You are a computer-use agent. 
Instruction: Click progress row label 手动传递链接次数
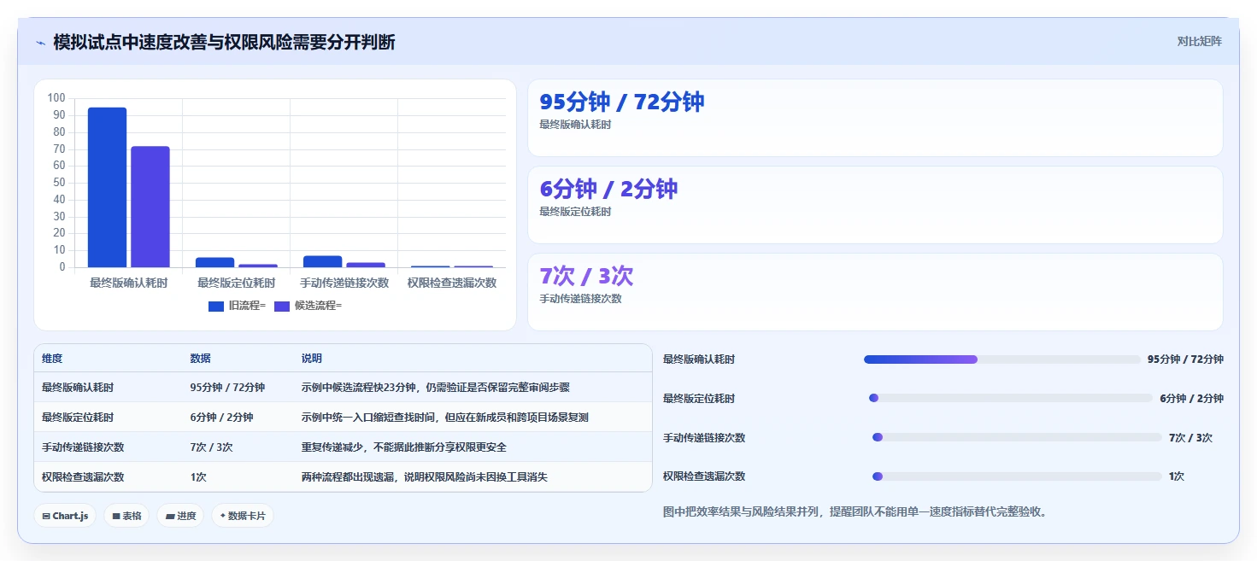[x=704, y=438]
